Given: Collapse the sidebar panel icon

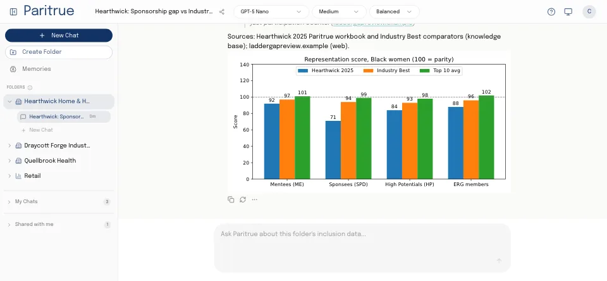Looking at the screenshot, I should coord(13,11).
